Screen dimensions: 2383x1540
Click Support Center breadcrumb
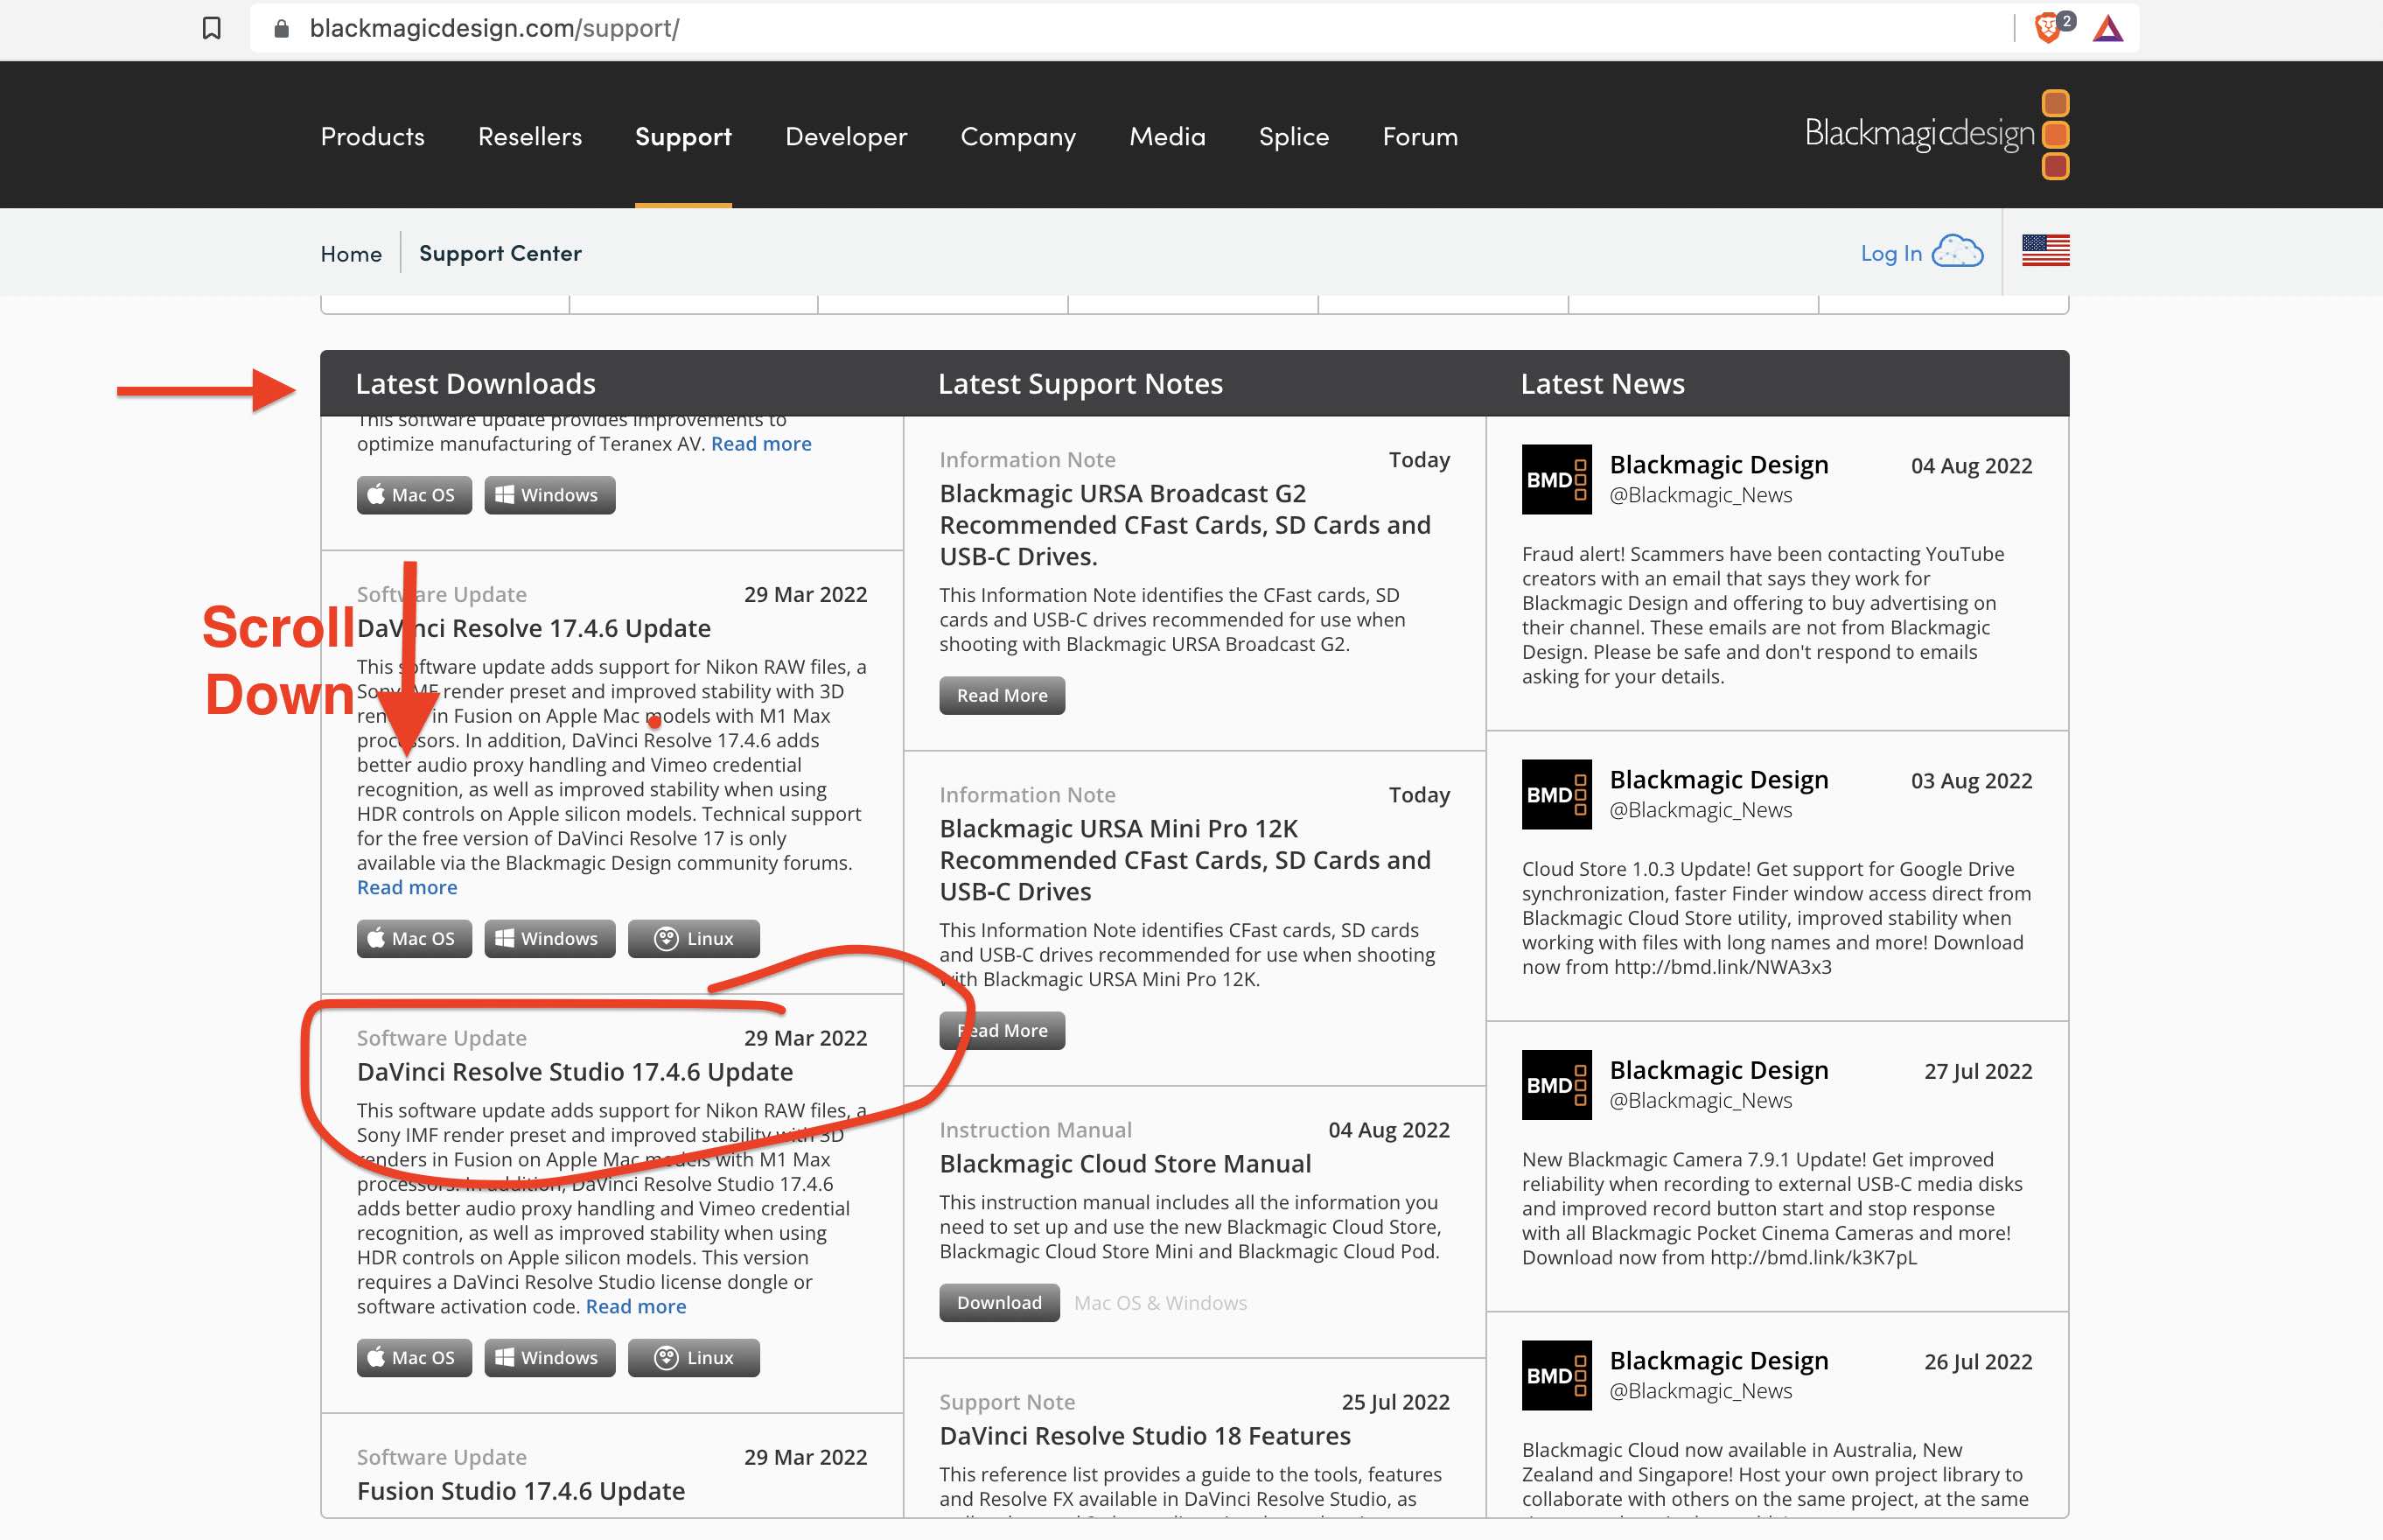[500, 253]
